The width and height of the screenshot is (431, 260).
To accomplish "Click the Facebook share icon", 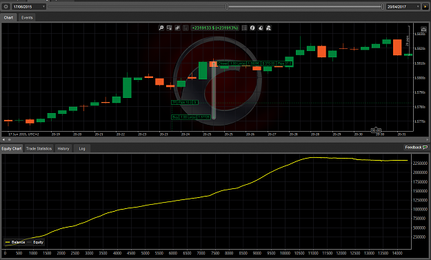I will click(252, 28).
